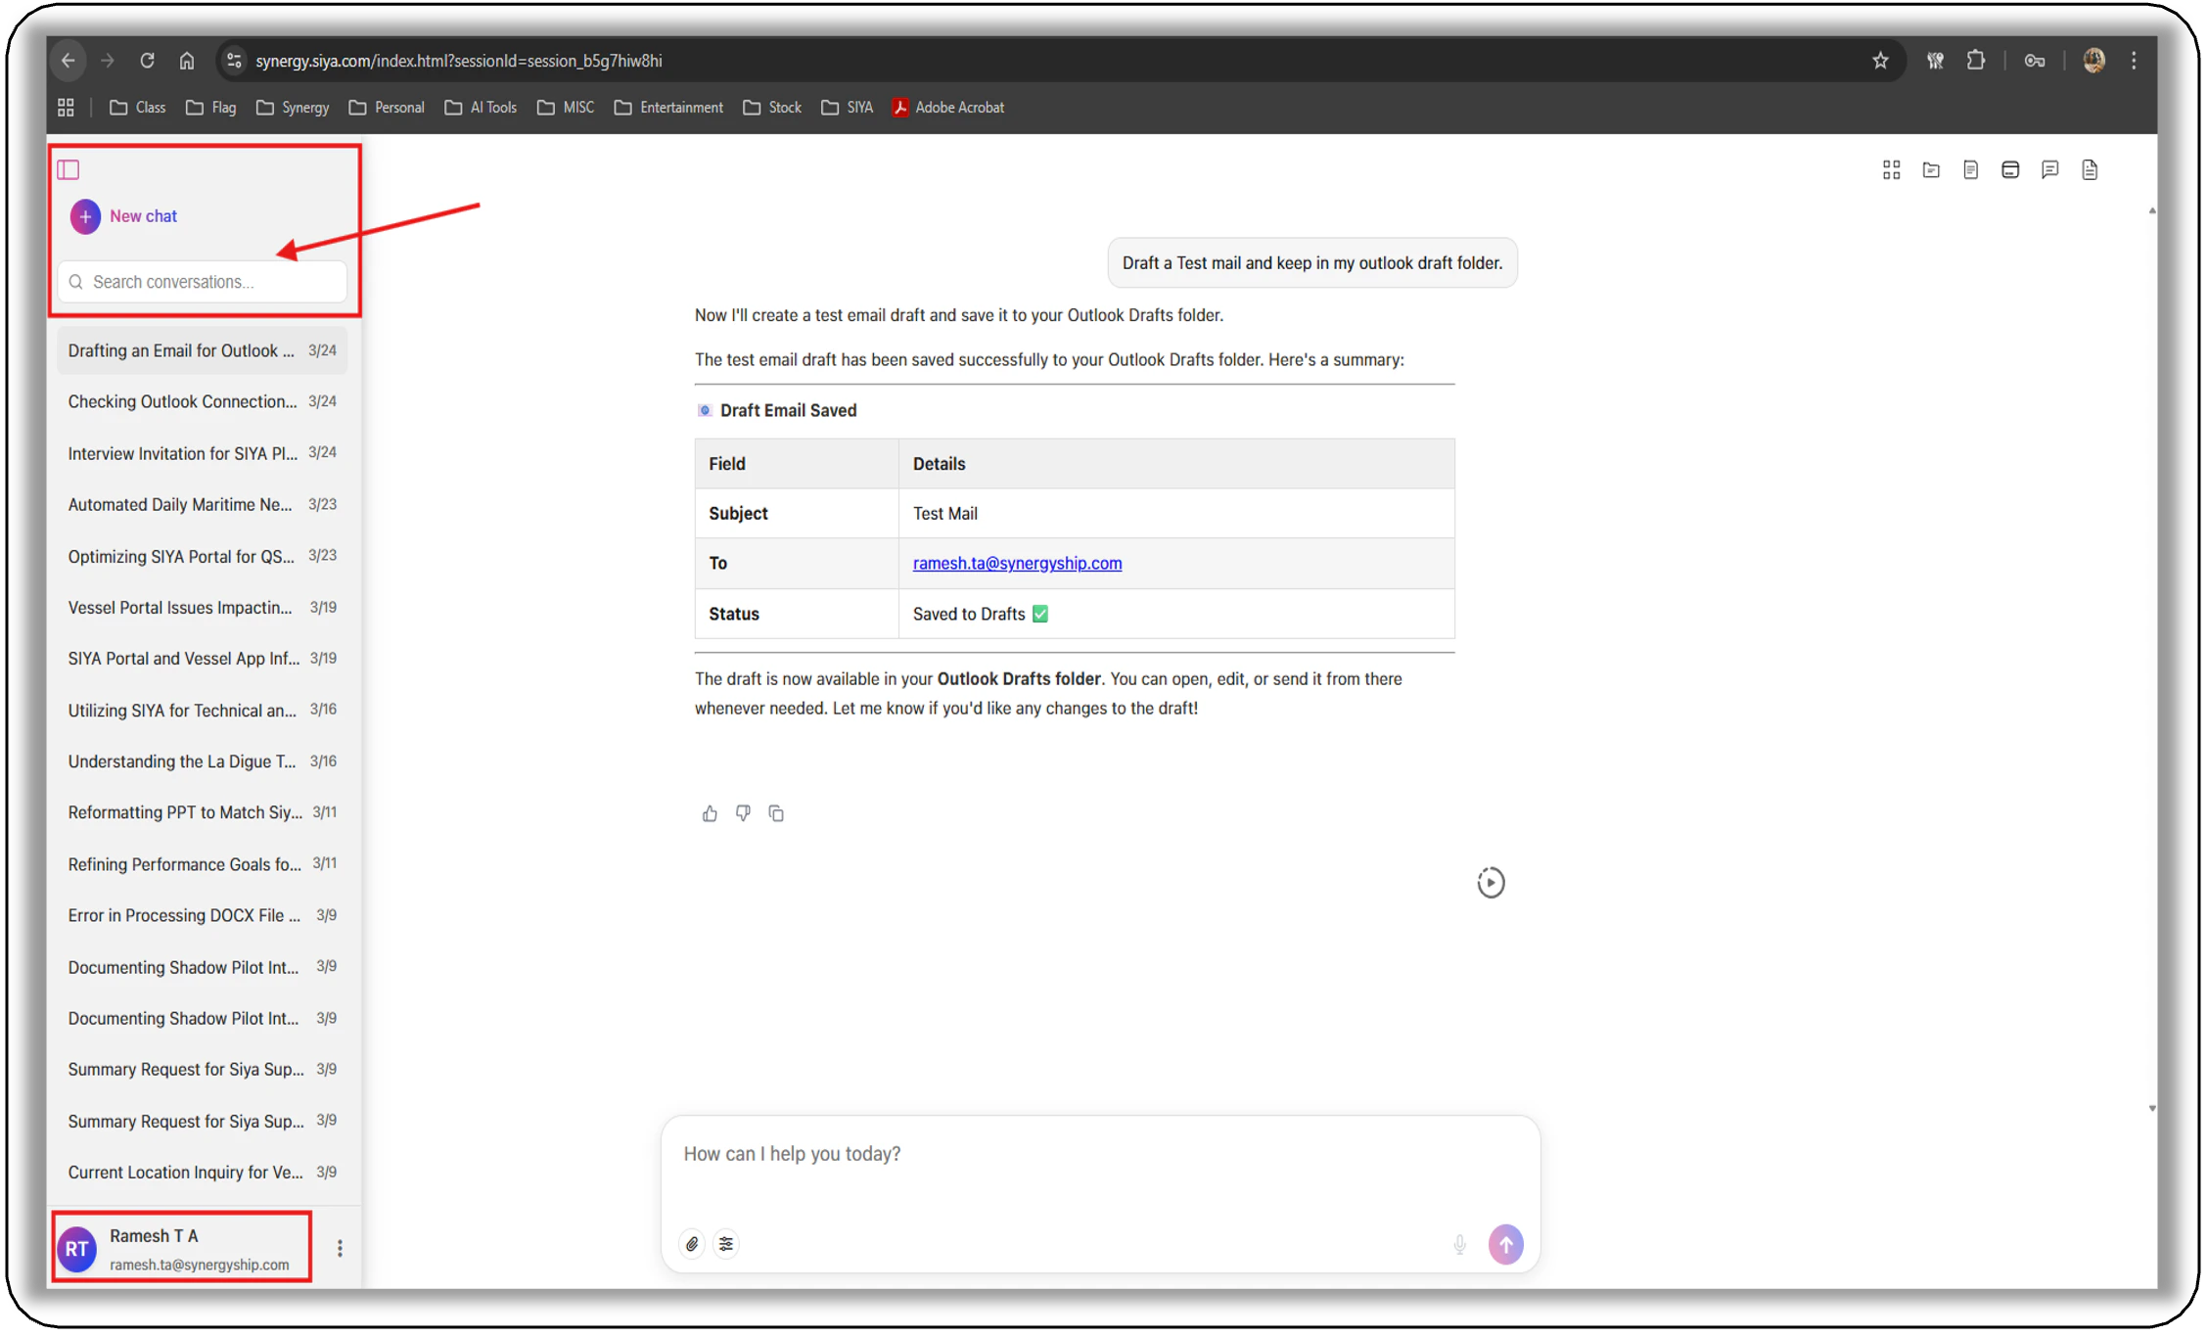Attach a file with the paperclip icon
Image resolution: width=2207 pixels, height=1336 pixels.
click(x=692, y=1244)
